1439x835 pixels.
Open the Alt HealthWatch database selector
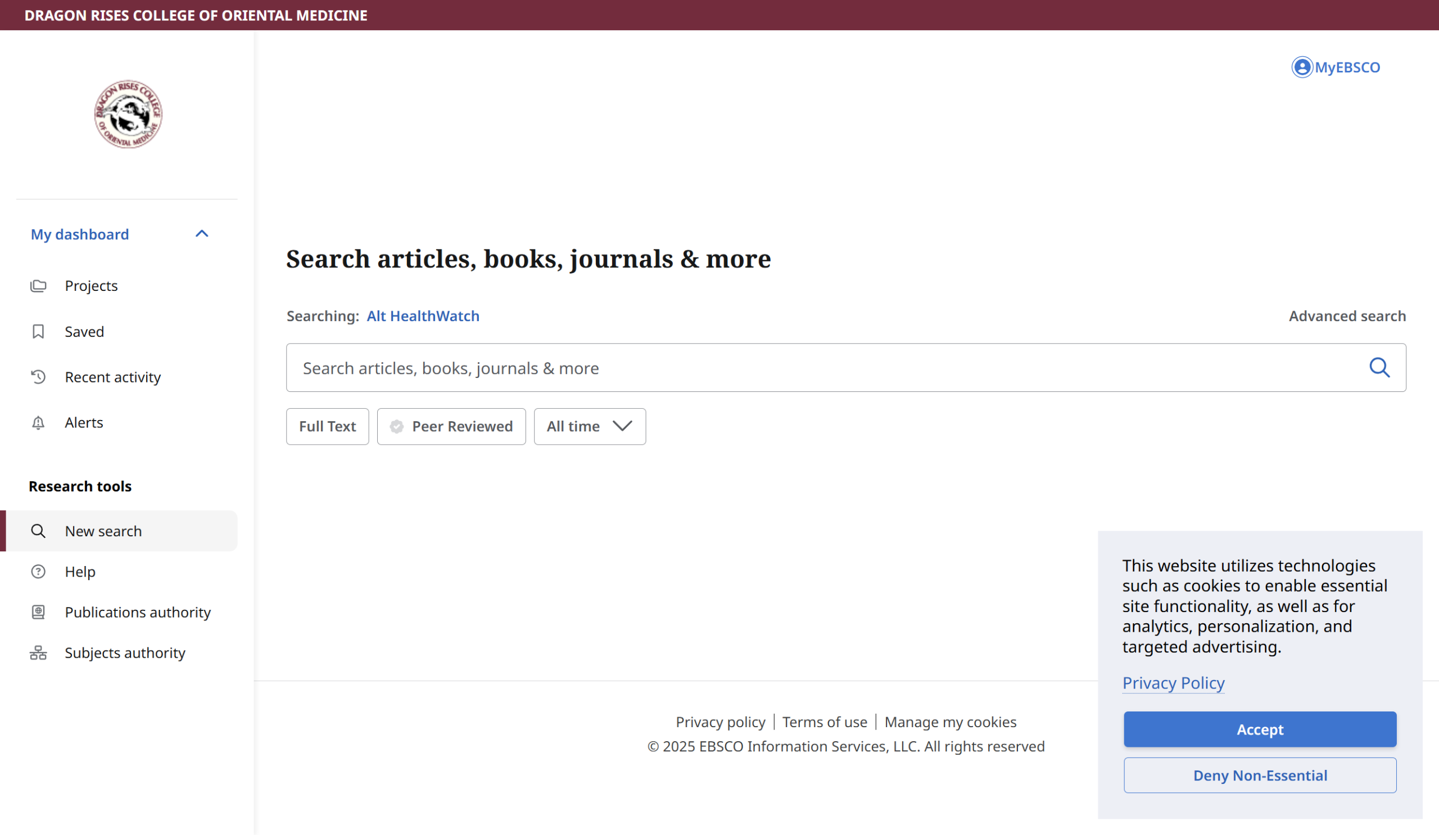point(423,316)
